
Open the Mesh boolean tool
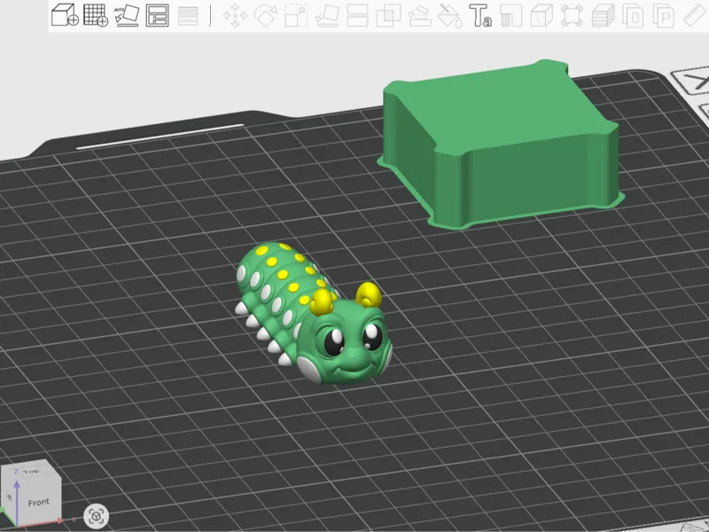388,15
